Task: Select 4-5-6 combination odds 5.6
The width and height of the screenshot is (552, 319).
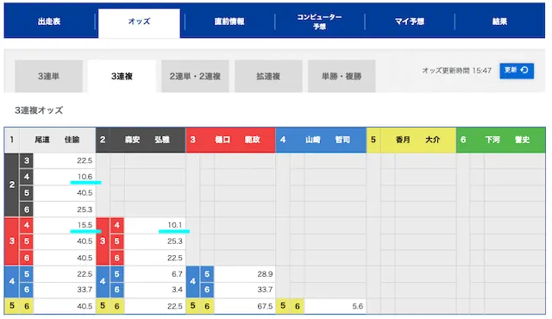Action: pos(336,306)
